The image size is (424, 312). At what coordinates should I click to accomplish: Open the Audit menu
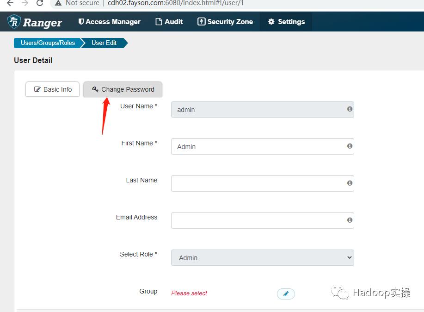point(169,22)
